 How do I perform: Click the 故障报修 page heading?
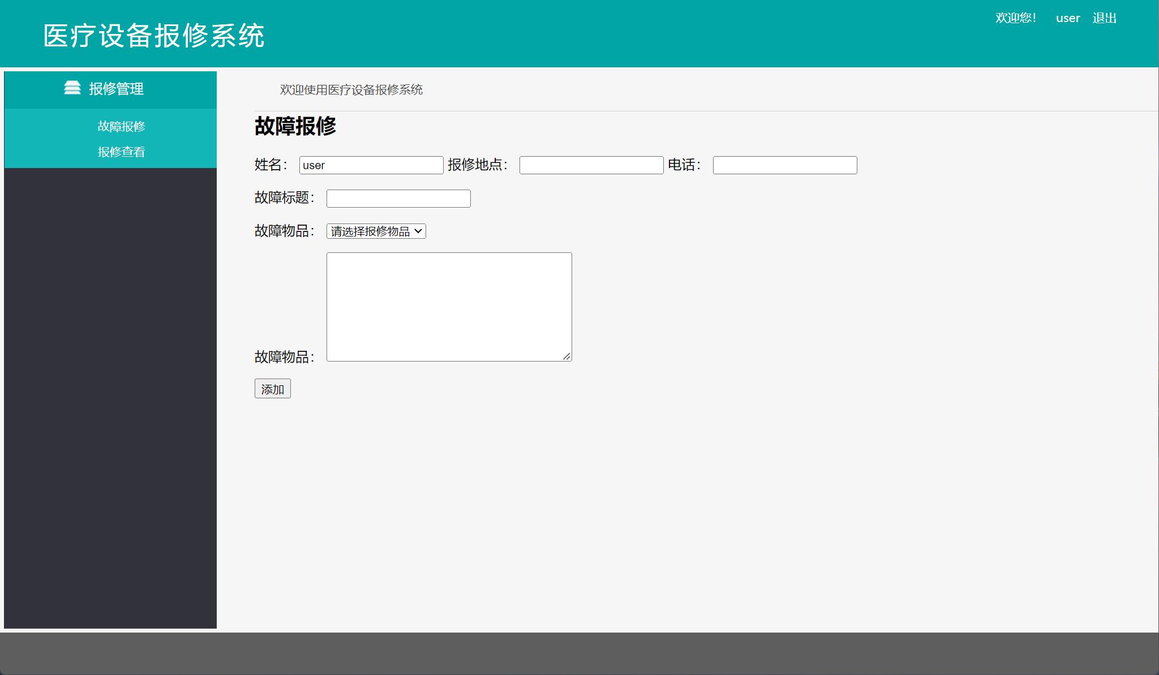click(x=295, y=126)
